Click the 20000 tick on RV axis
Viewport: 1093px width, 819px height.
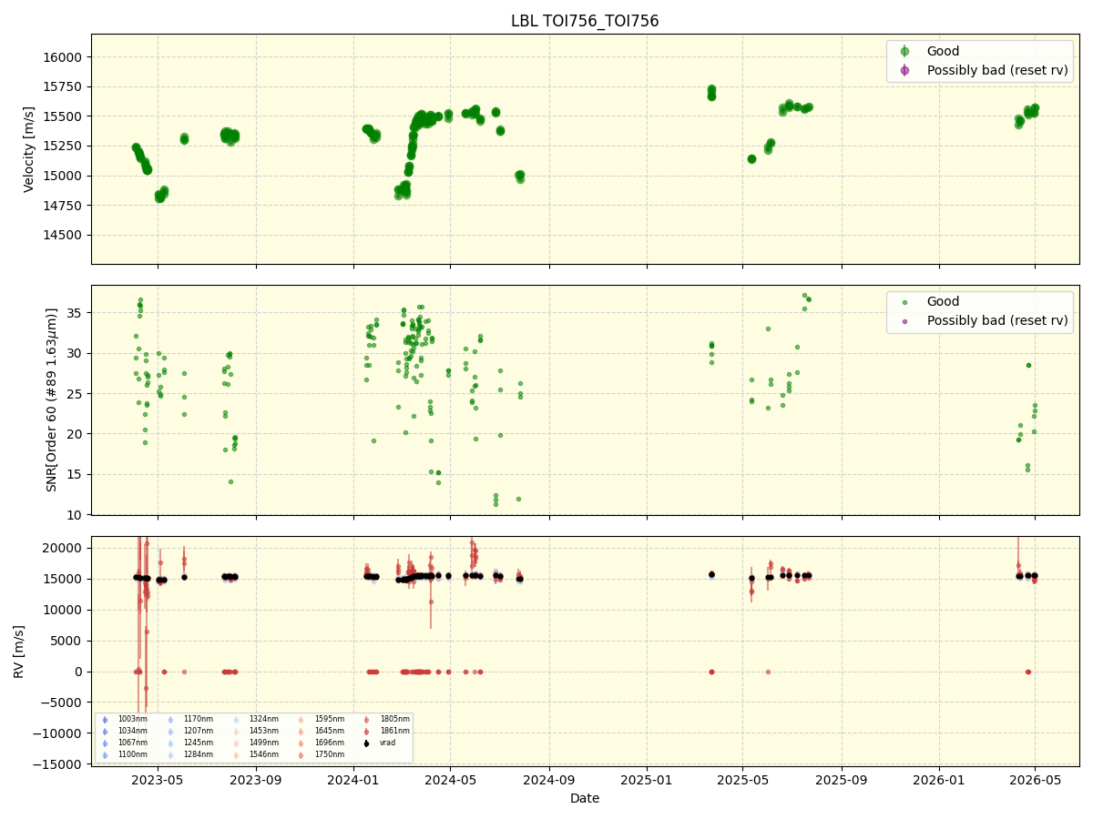(x=64, y=548)
